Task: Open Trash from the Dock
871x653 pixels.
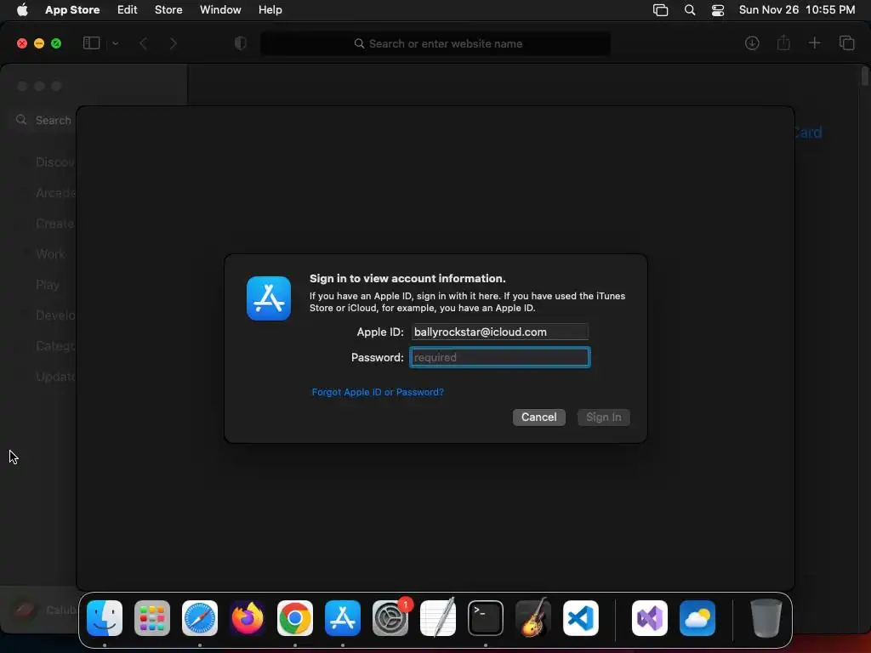Action: coord(766,618)
